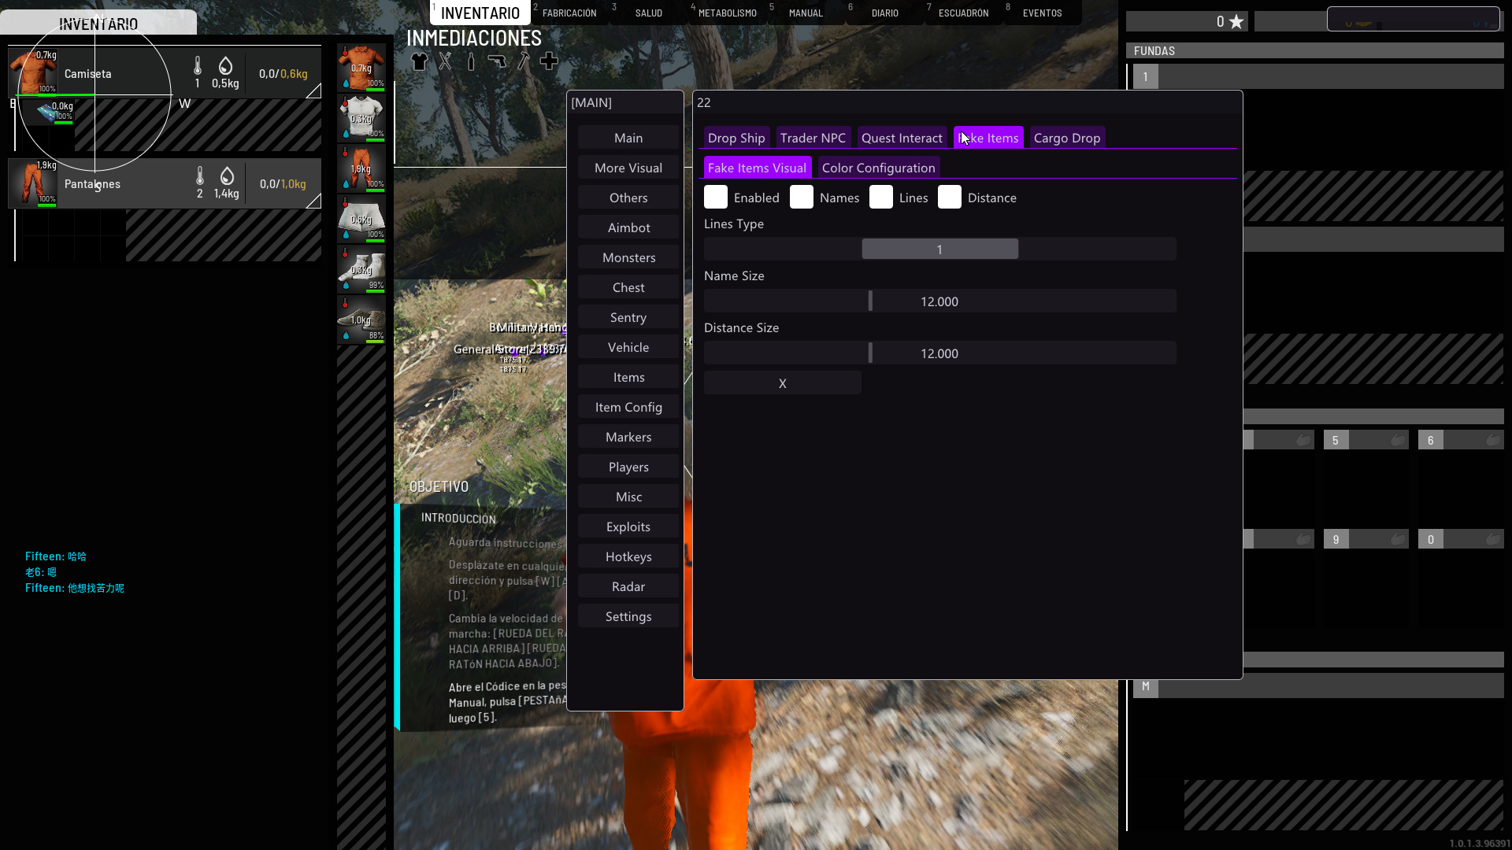The image size is (1512, 850).
Task: Toggle the Names checkbox
Action: click(x=802, y=198)
